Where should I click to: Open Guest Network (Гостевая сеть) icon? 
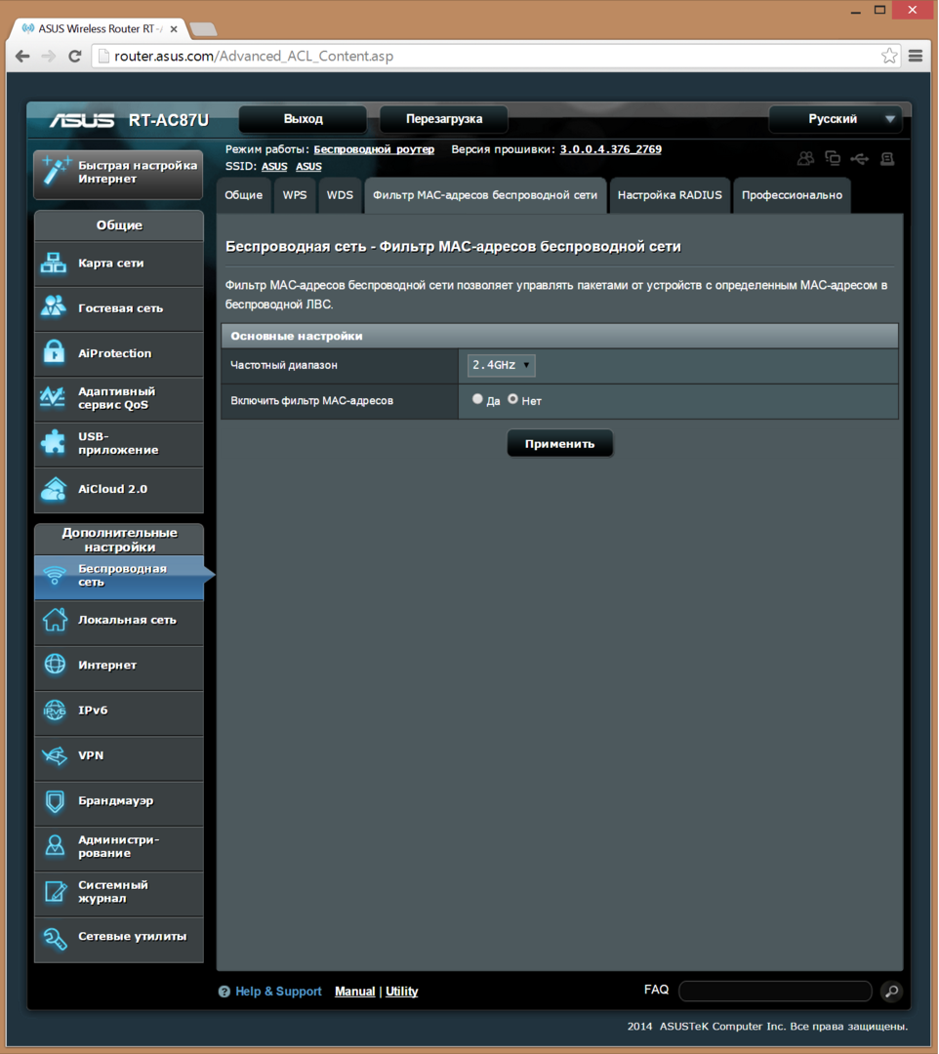tap(53, 308)
